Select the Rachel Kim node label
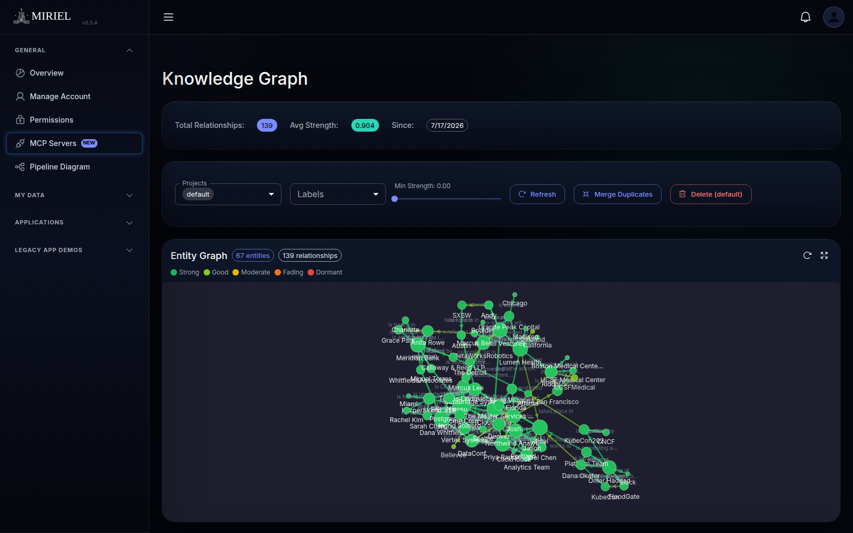Viewport: 853px width, 533px height. point(406,420)
